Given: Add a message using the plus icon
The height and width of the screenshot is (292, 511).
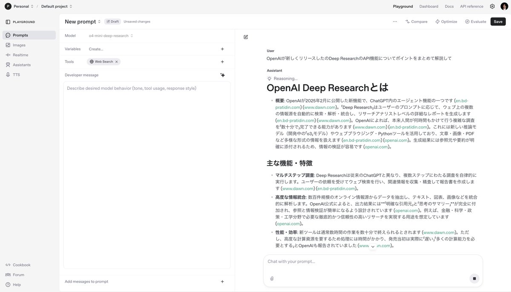Looking at the screenshot, I should 222,281.
